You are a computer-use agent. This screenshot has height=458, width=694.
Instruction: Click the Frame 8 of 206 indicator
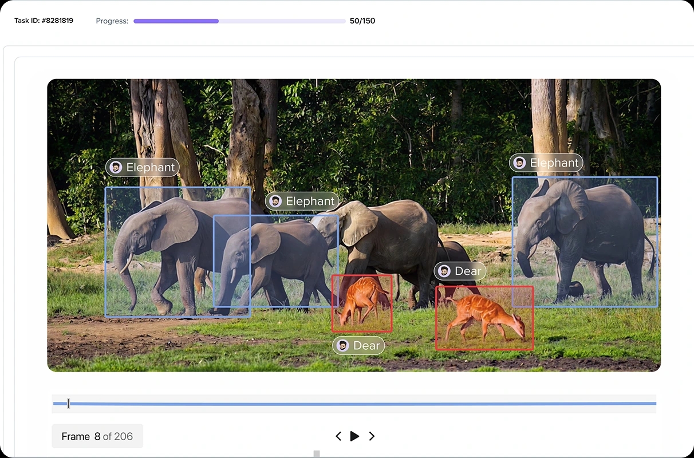coord(97,436)
